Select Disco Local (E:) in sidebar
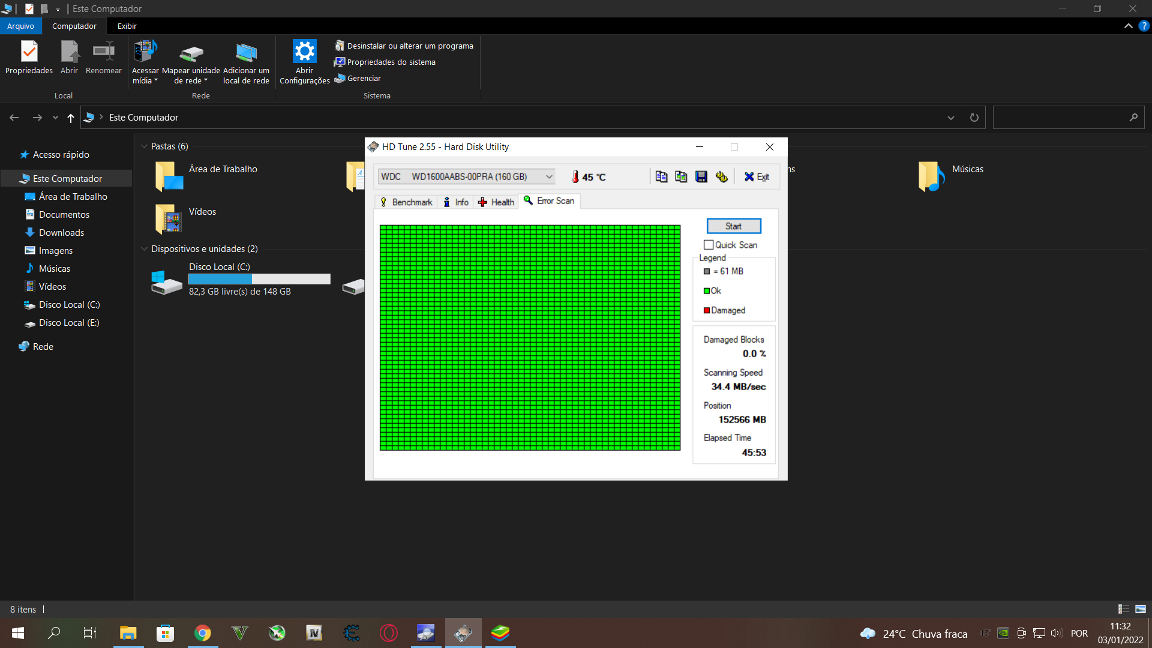Screen dimensions: 1152x648 (69, 323)
